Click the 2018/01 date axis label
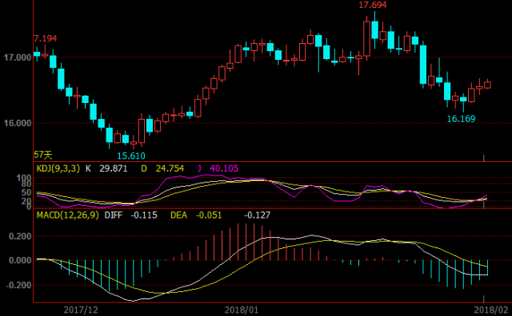Viewport: 512px width, 316px height. click(242, 310)
